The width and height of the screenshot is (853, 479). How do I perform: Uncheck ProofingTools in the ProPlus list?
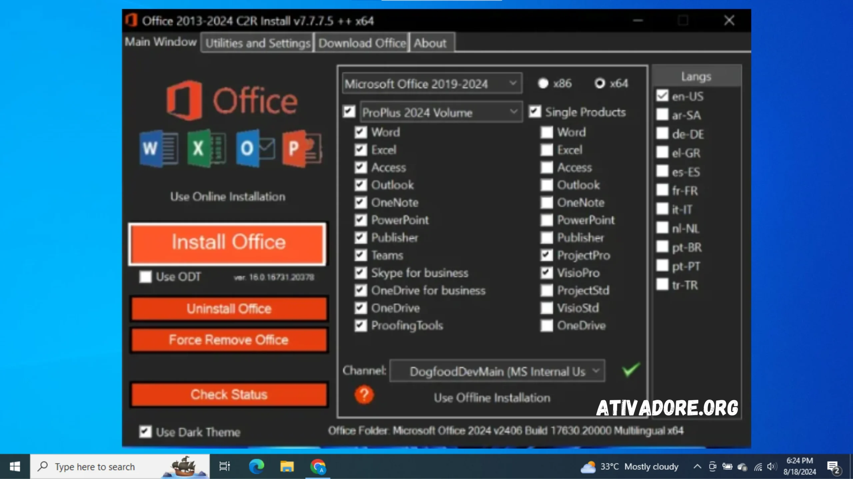[361, 326]
